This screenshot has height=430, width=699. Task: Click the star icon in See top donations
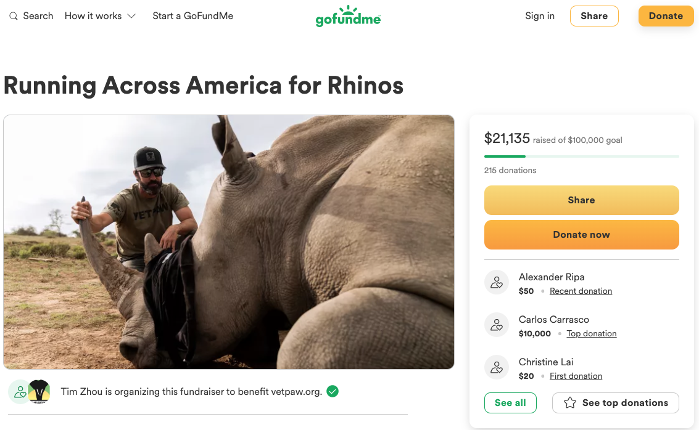570,403
